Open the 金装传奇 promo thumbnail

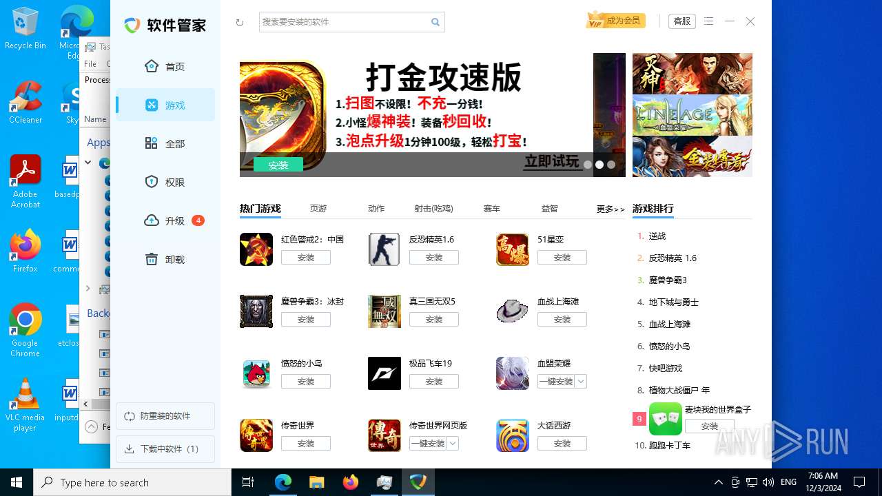[x=693, y=156]
